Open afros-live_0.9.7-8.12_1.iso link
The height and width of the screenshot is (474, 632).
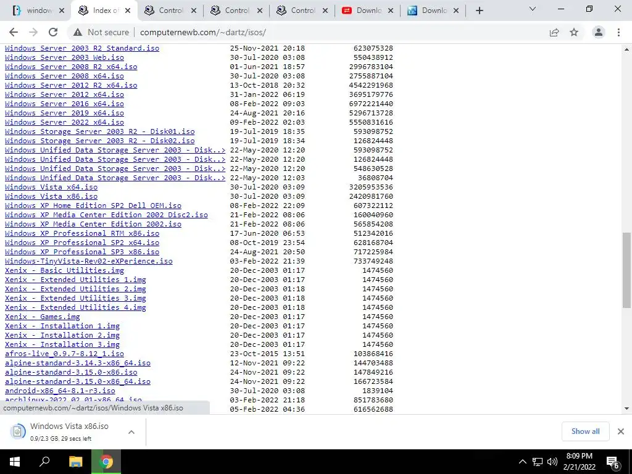click(64, 354)
